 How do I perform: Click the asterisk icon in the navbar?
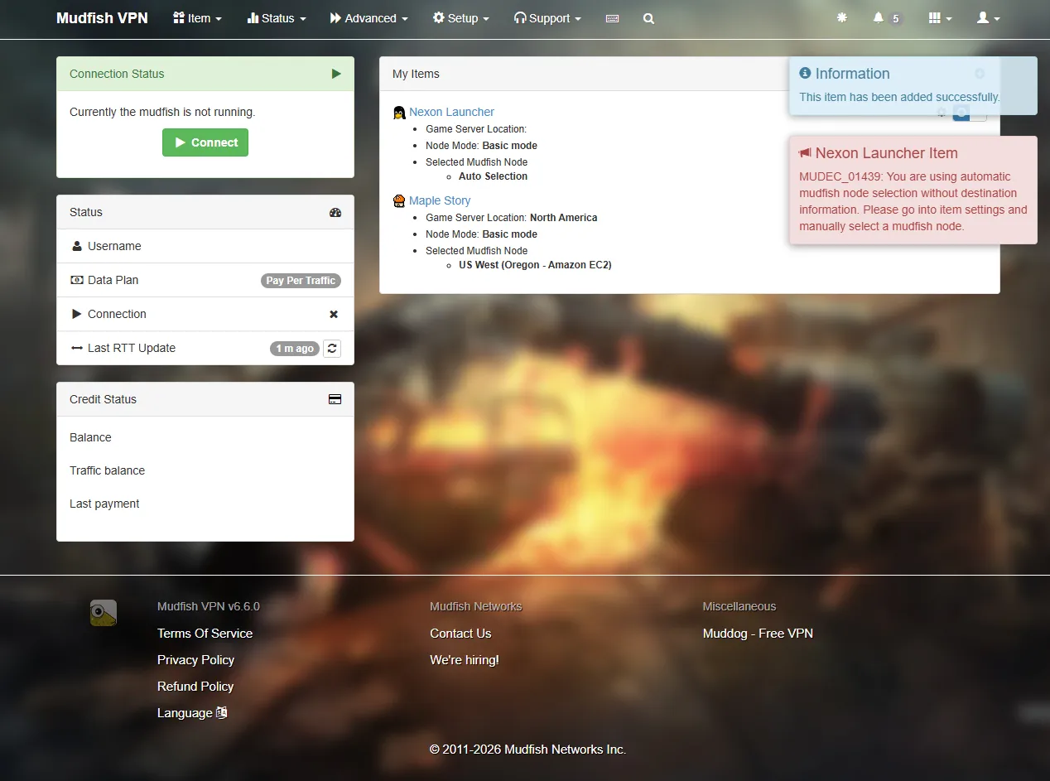pos(842,17)
